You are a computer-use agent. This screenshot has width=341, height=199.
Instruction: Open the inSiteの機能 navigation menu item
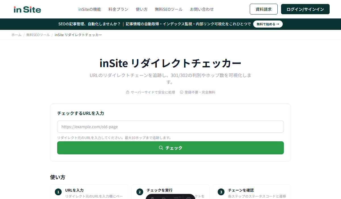click(90, 9)
